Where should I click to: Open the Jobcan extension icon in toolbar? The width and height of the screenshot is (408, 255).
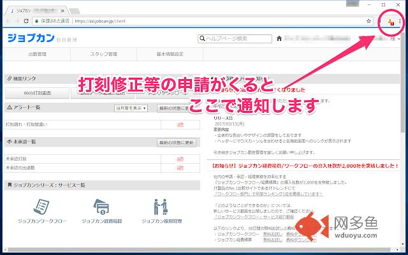(x=391, y=22)
